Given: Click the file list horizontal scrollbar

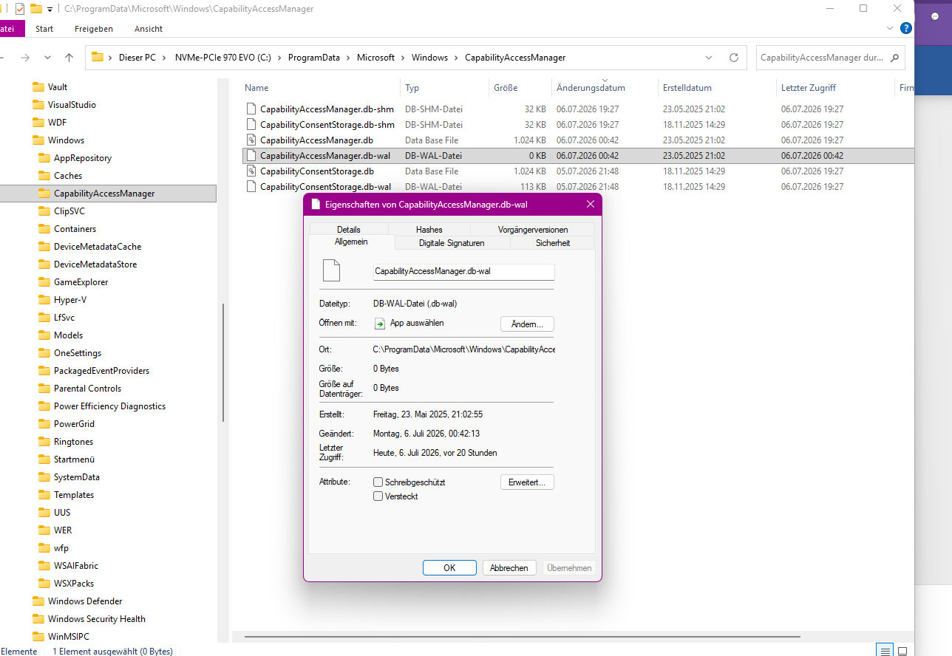Looking at the screenshot, I should 522,636.
